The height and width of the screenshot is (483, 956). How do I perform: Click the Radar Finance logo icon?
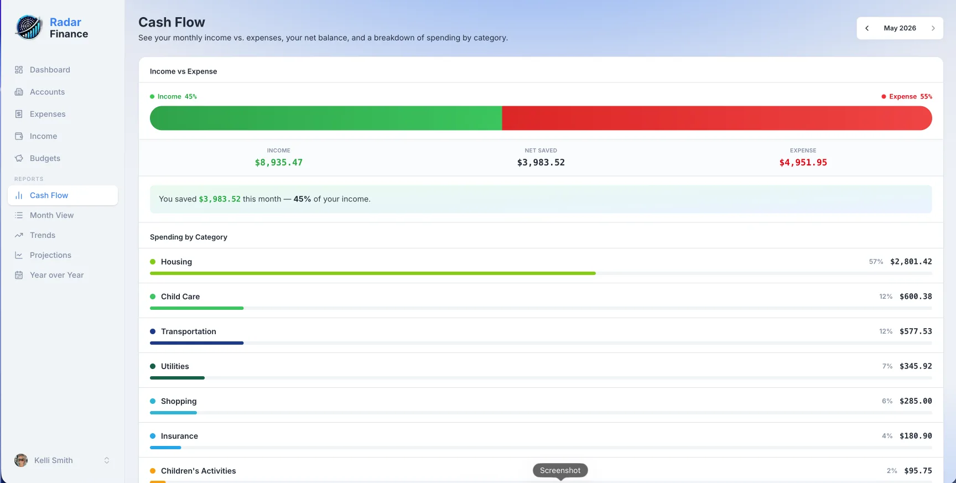(x=29, y=28)
